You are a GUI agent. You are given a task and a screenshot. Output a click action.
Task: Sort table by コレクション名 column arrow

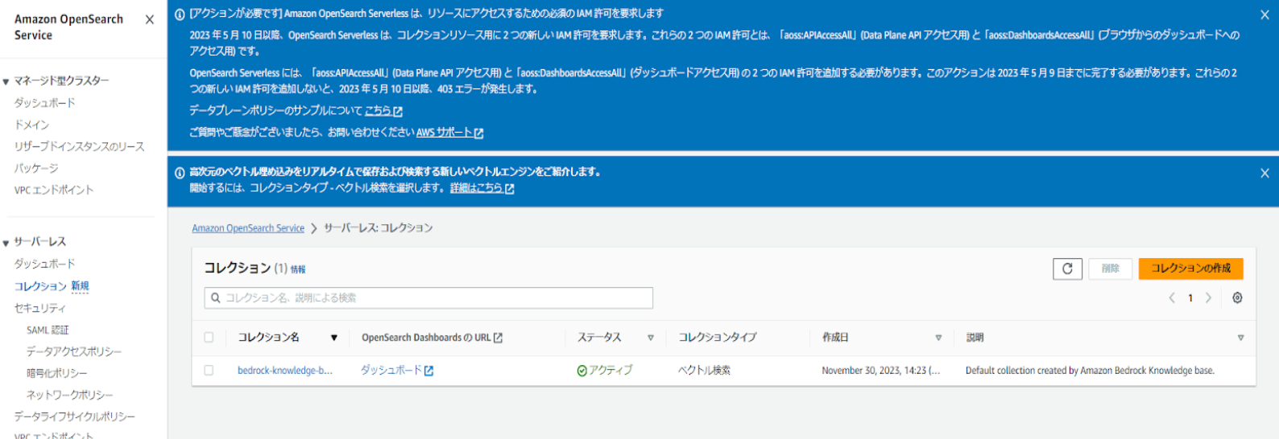coord(333,338)
